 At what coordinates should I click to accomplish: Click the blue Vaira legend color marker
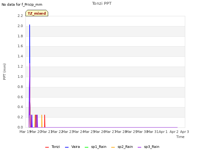(x=67, y=147)
